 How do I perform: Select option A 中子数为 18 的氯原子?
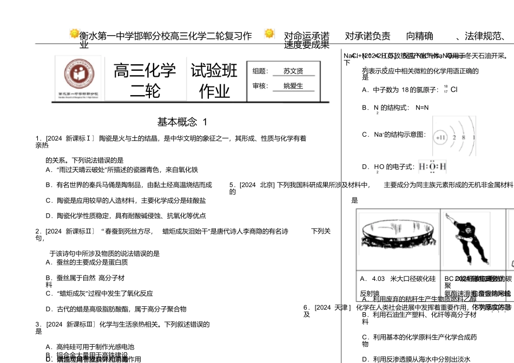(410, 90)
